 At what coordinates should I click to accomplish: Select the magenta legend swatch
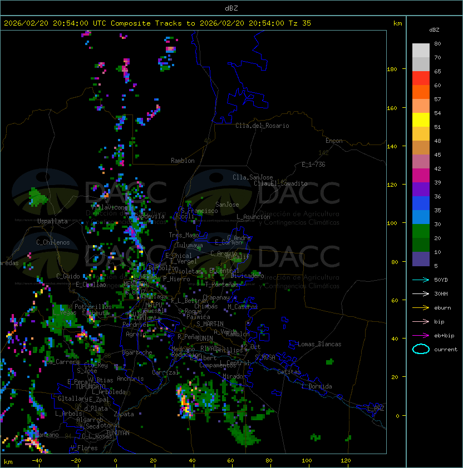coord(421,175)
